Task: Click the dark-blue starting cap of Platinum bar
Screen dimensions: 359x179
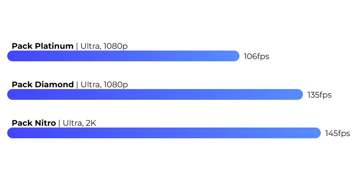Action: click(x=12, y=56)
